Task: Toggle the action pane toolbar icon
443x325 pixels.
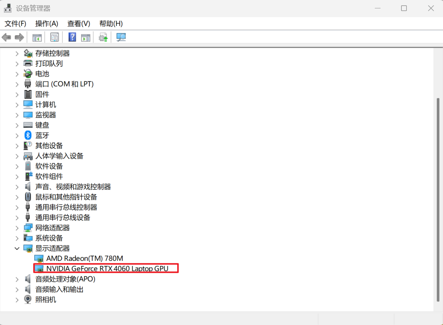Action: tap(85, 37)
